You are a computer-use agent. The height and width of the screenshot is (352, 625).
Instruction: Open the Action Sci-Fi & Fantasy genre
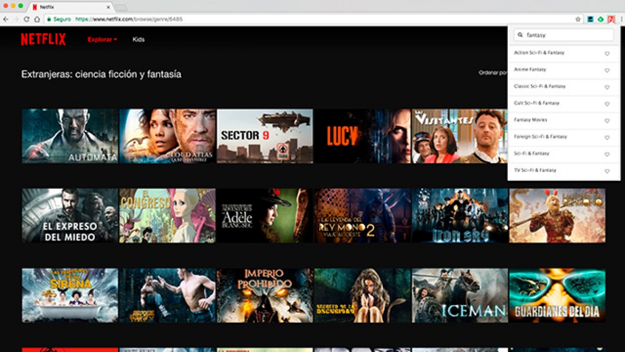(539, 53)
